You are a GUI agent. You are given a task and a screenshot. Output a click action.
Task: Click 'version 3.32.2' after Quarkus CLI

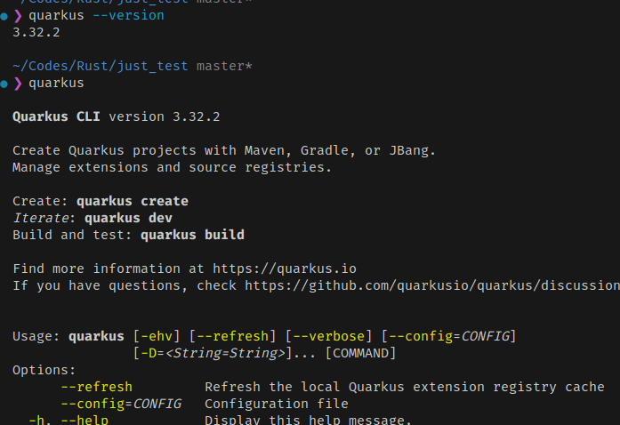pos(164,116)
